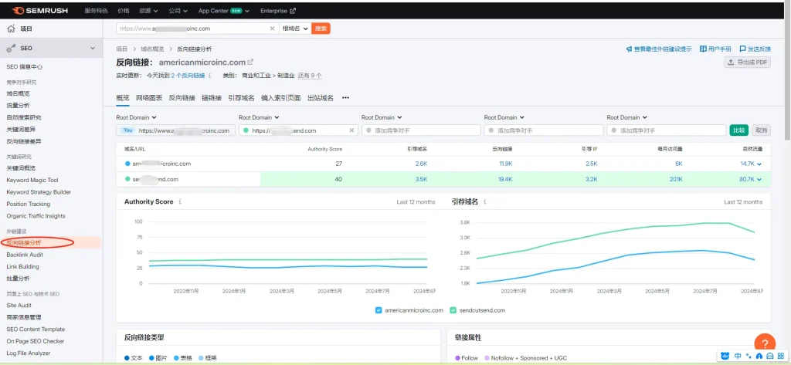791x365 pixels.
Task: Toggle sendcutsend.com checkbox in chart legend
Action: 453,310
